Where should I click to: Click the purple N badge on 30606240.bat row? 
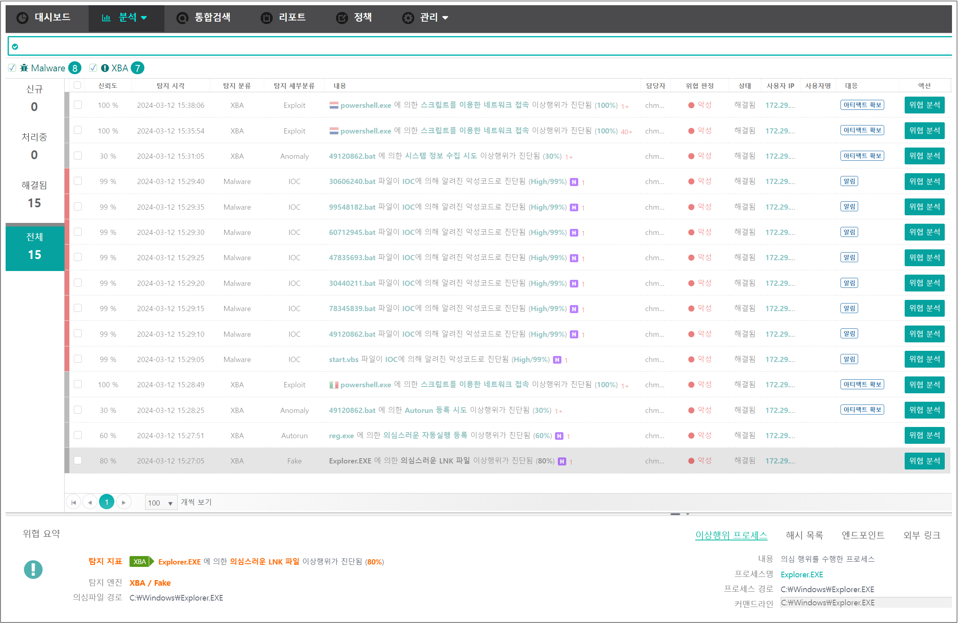point(574,182)
